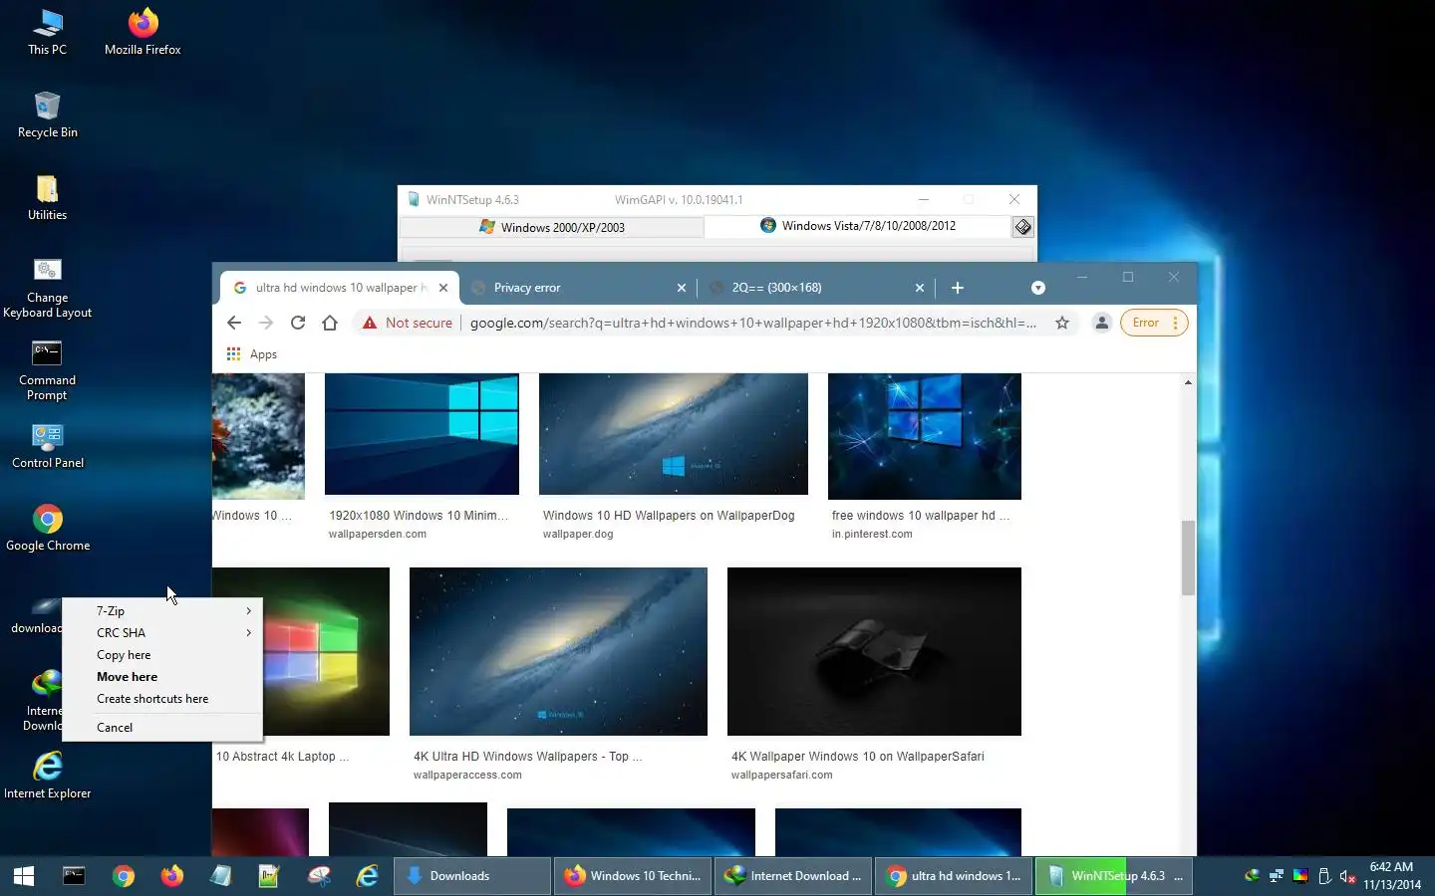The height and width of the screenshot is (896, 1435).
Task: Switch to Downloads taskbar window
Action: [x=472, y=876]
